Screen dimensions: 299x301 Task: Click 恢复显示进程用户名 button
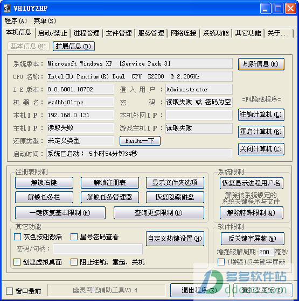click(x=252, y=183)
